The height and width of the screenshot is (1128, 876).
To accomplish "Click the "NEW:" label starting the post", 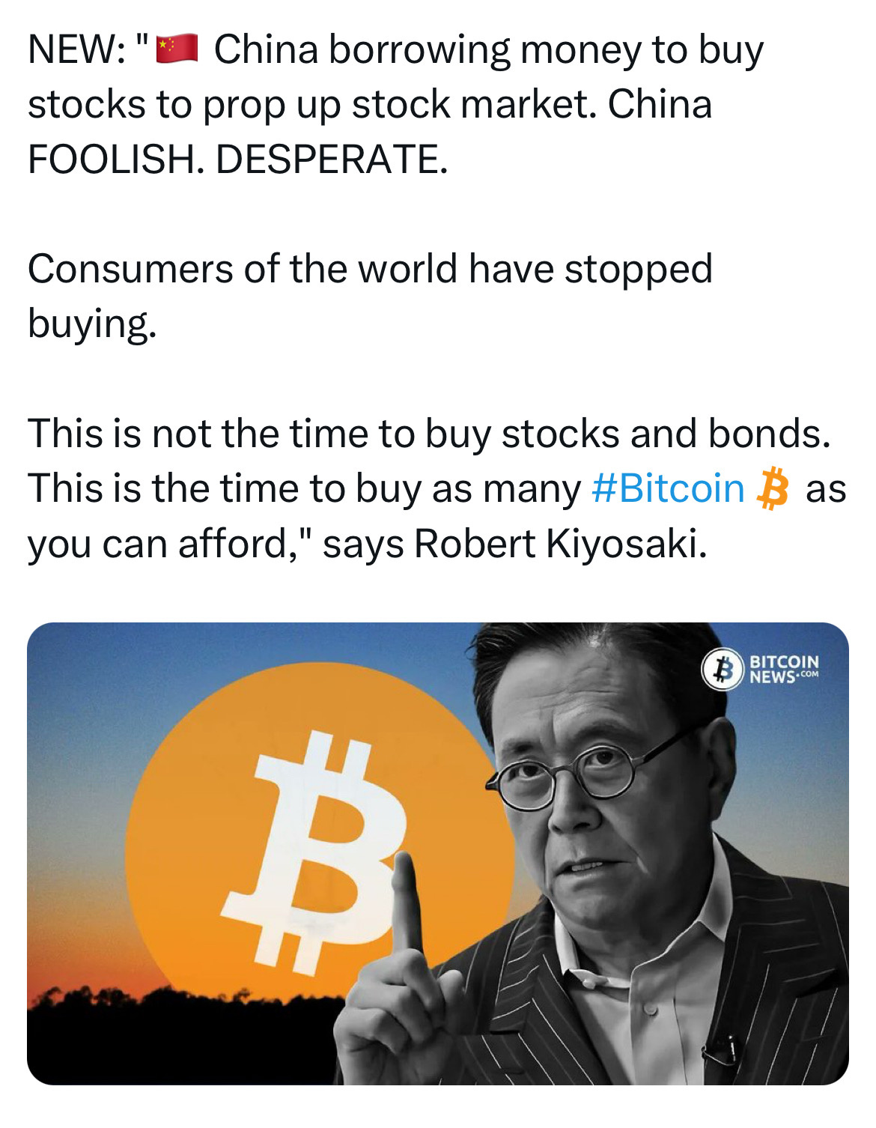I will 76,51.
